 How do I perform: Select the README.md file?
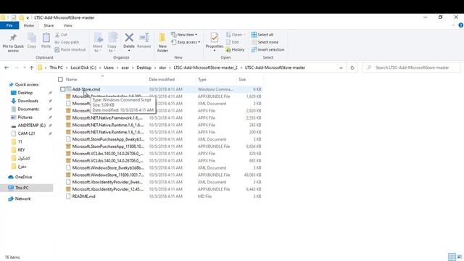click(84, 196)
